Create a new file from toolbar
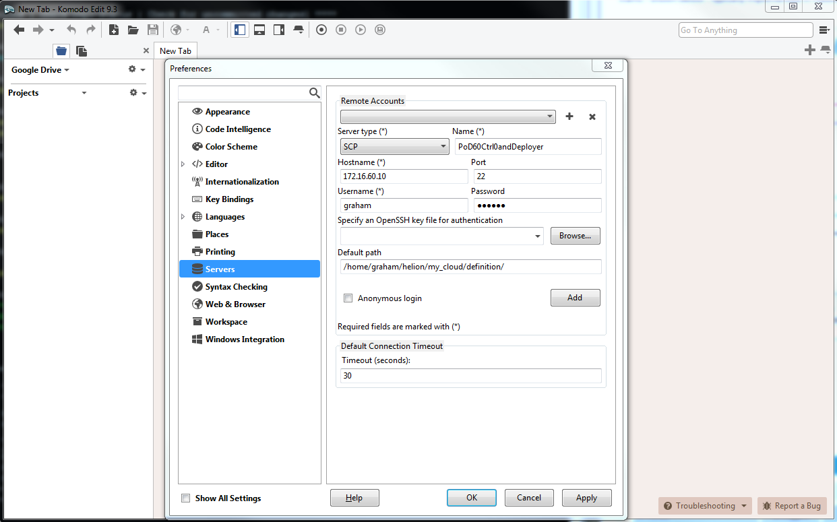This screenshot has width=837, height=522. coord(114,30)
